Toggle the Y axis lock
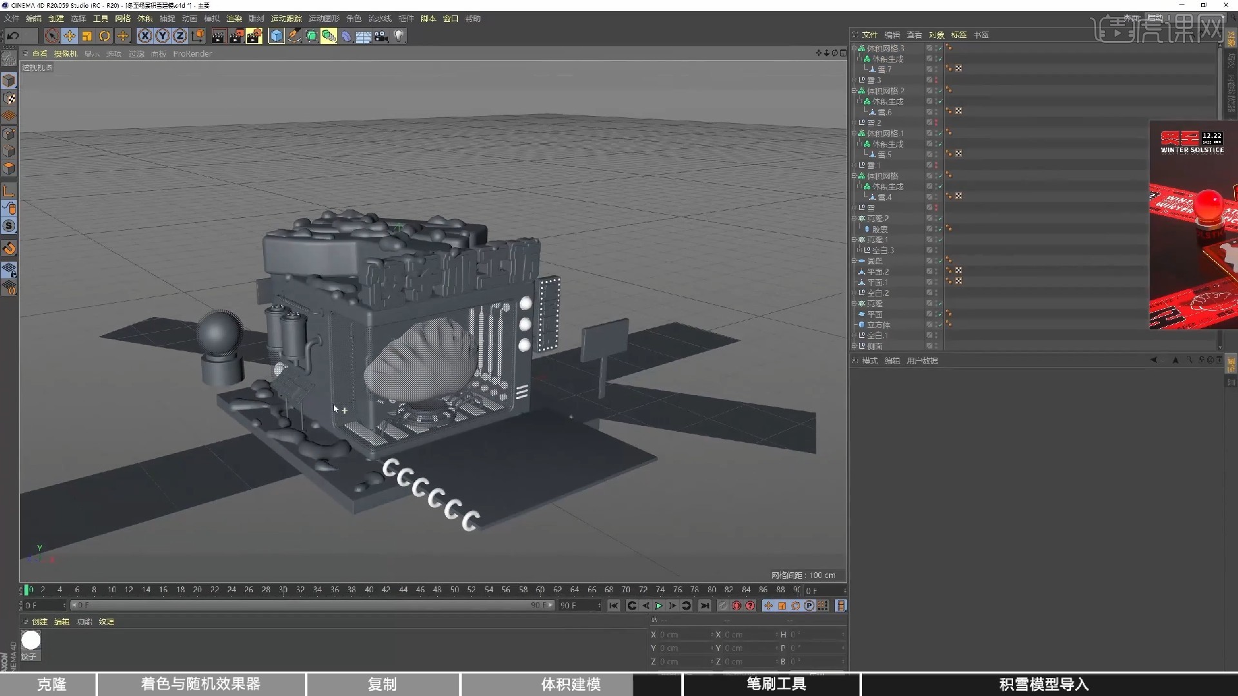 (x=162, y=36)
